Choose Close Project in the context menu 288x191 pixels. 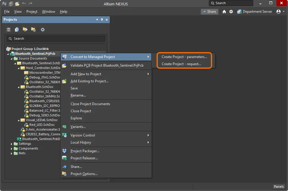106,111
